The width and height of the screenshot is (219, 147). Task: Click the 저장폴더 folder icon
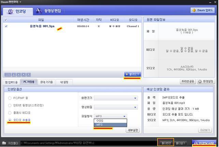tap(4, 143)
